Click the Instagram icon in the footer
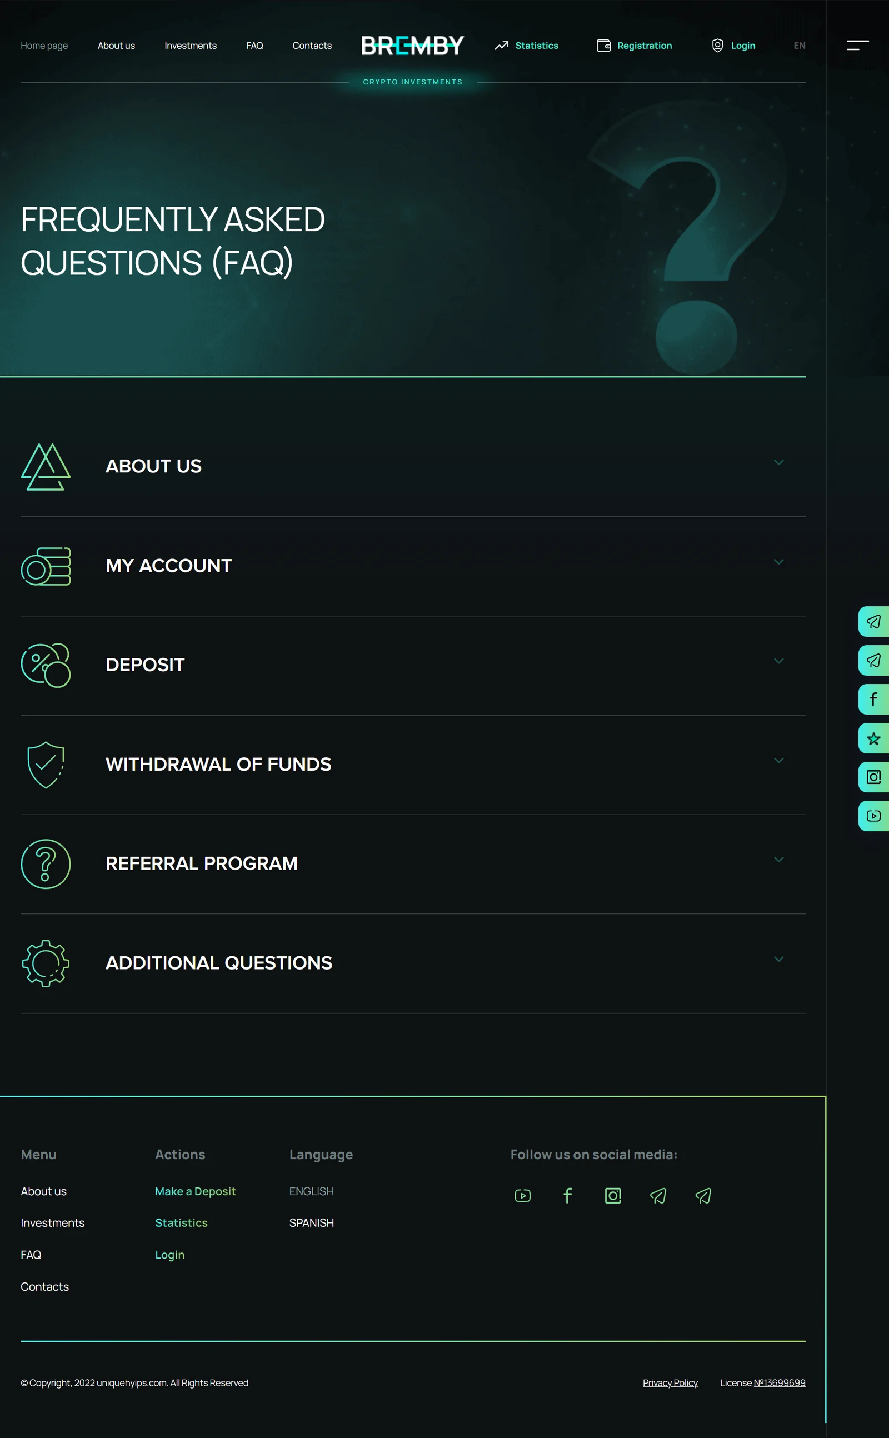889x1438 pixels. tap(613, 1196)
